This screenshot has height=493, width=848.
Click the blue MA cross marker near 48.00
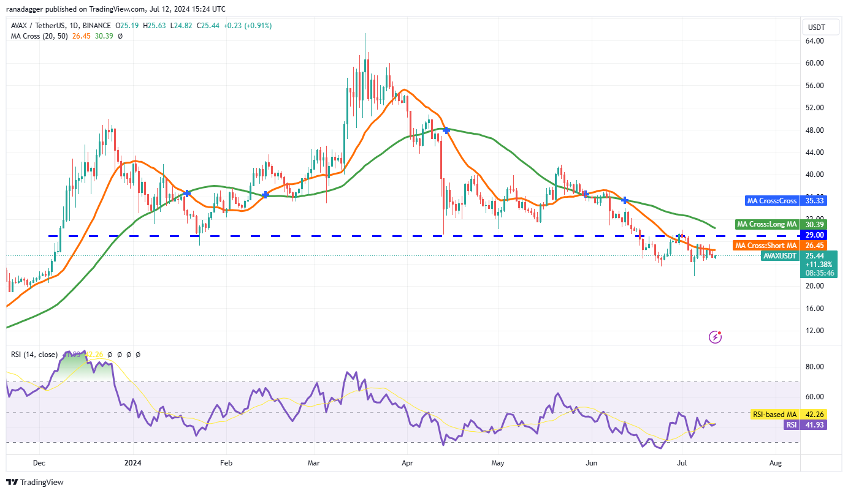447,130
